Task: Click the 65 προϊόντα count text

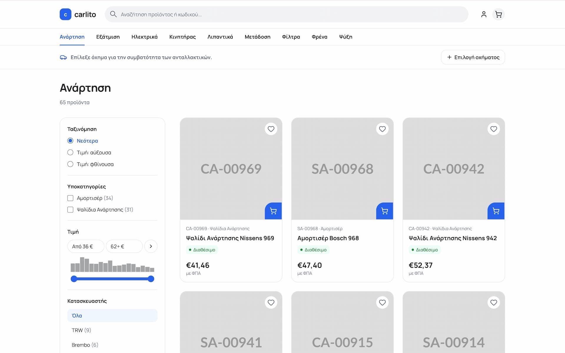Action: click(x=74, y=102)
